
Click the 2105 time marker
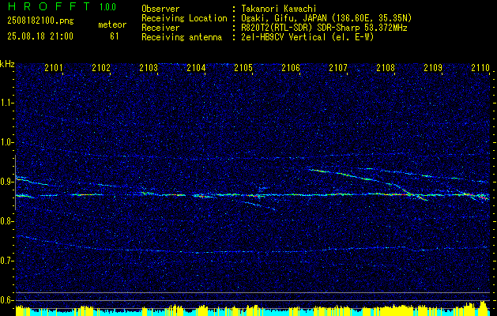point(243,67)
